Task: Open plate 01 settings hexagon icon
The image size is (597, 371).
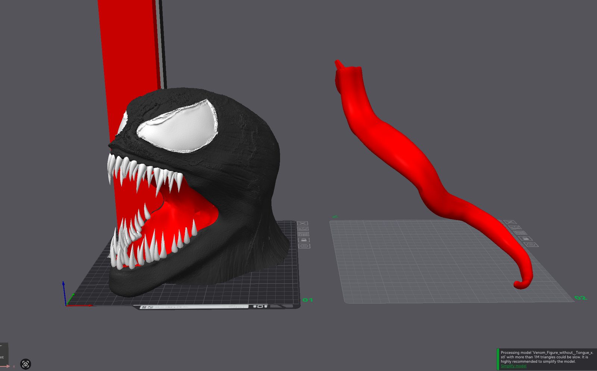Action: coord(304,246)
